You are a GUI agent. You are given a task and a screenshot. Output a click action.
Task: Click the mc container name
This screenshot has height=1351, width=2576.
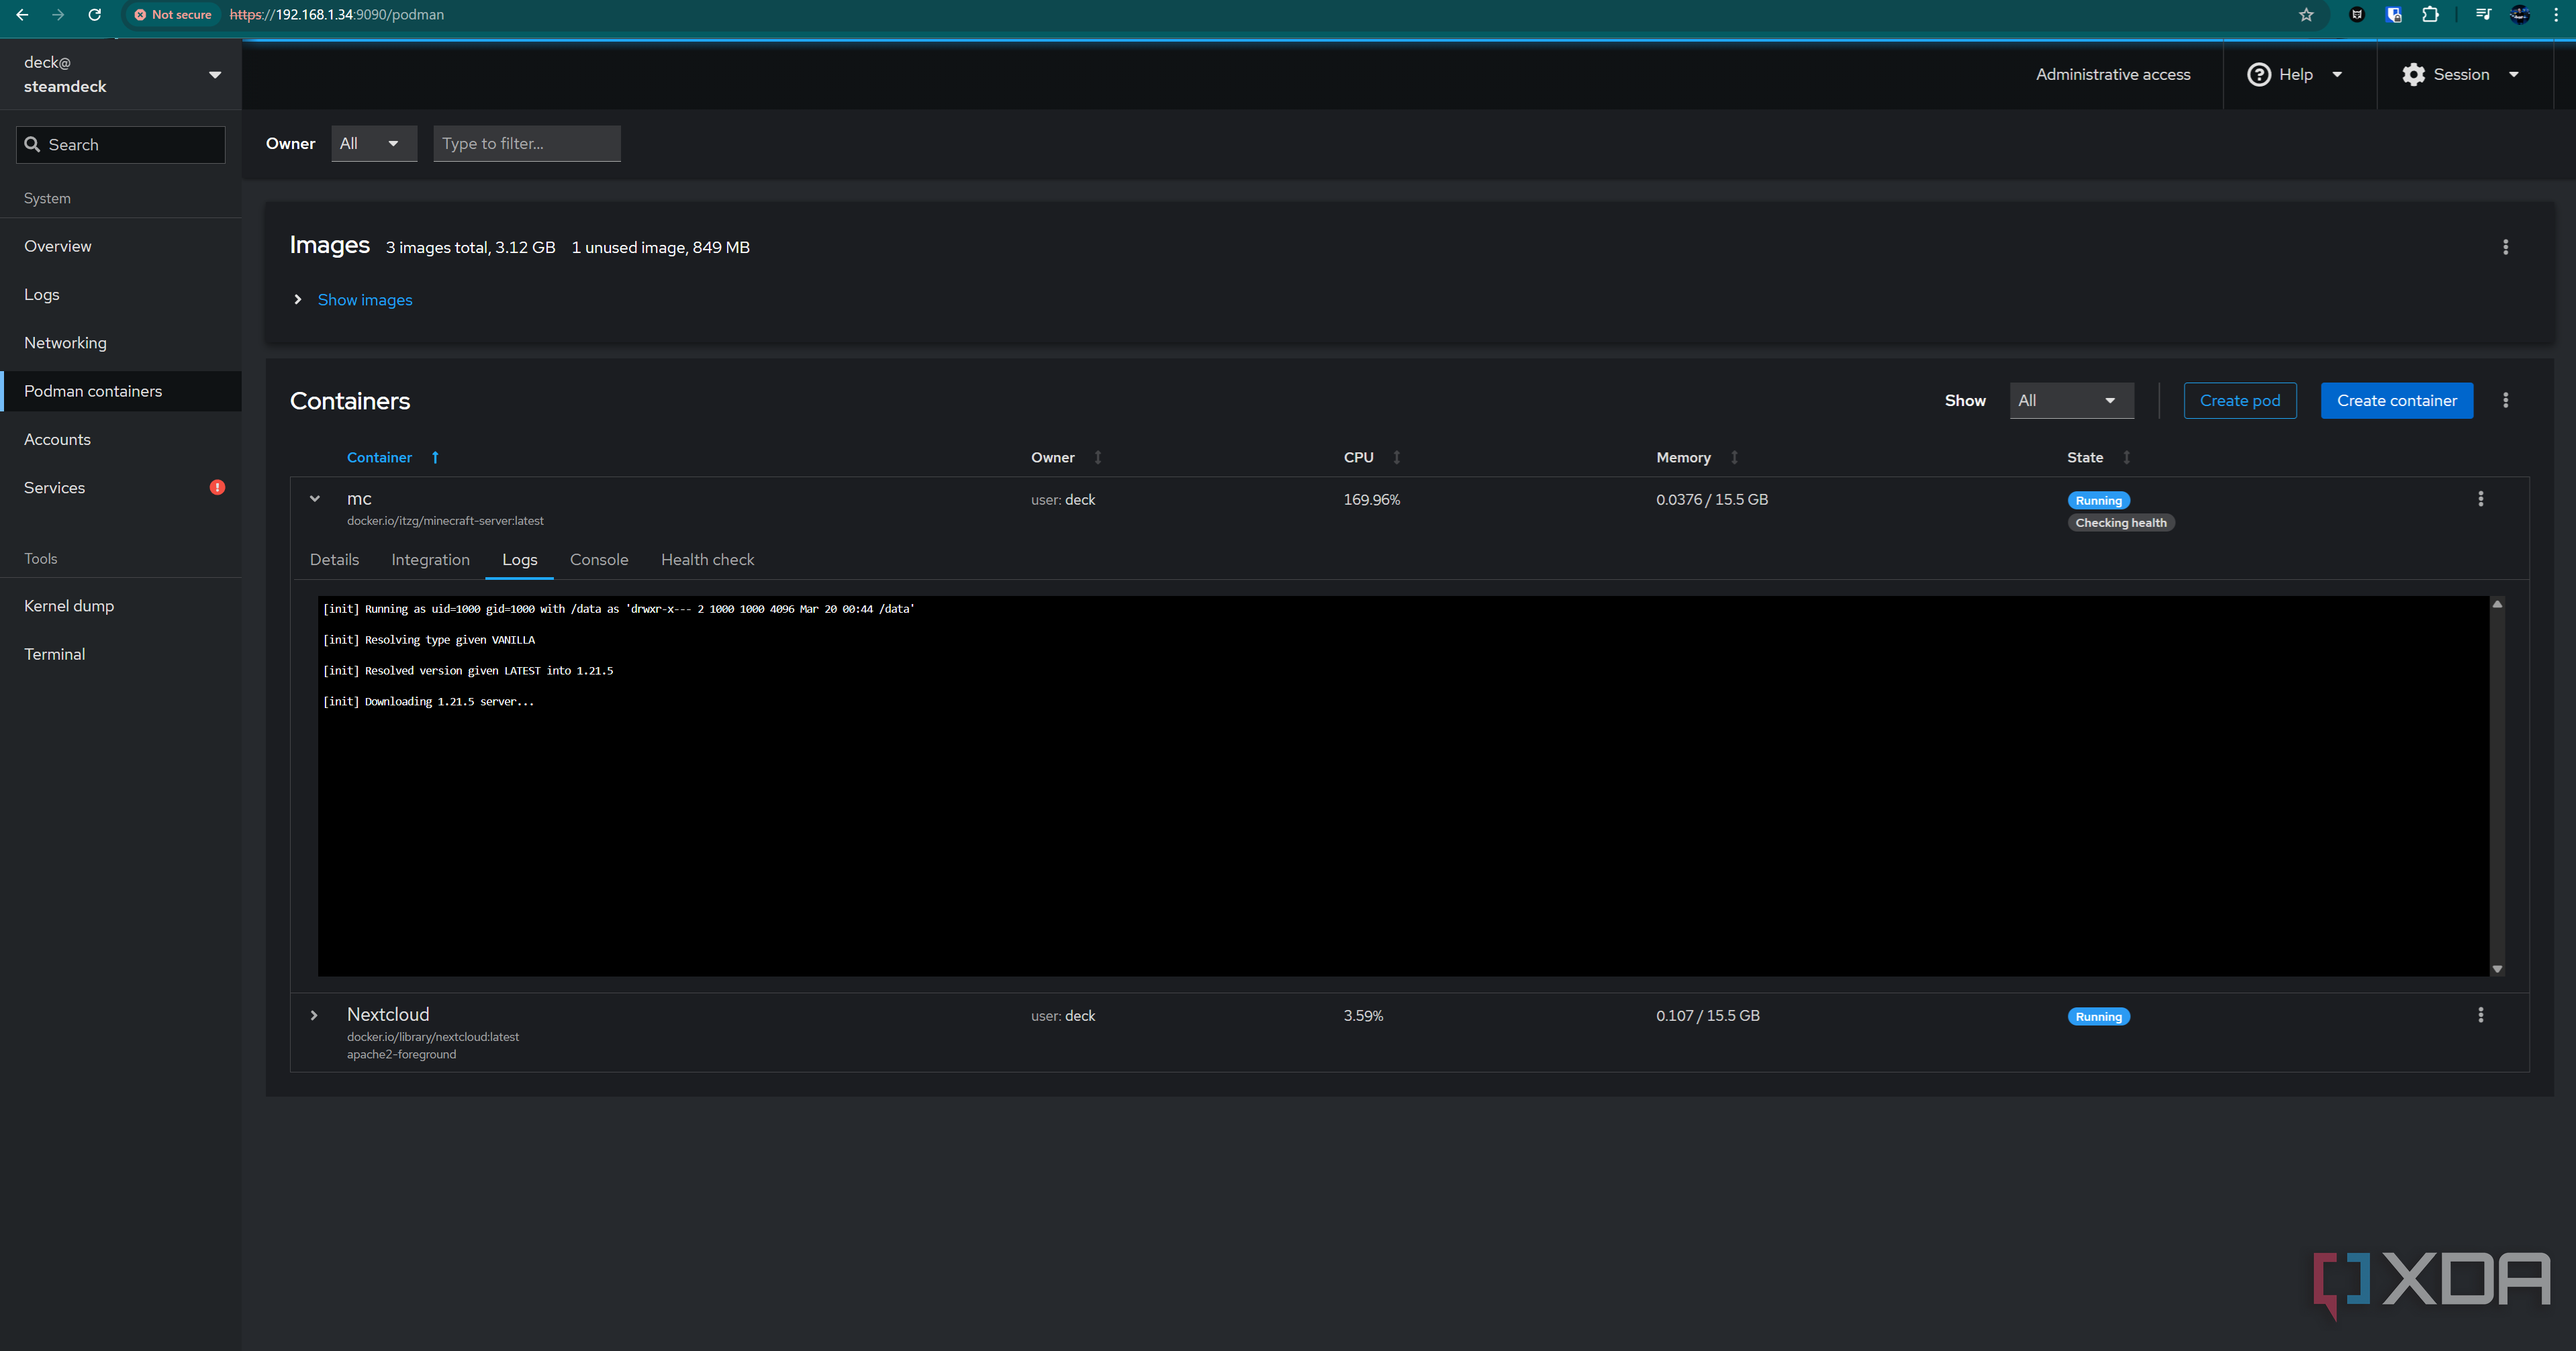[x=359, y=499]
